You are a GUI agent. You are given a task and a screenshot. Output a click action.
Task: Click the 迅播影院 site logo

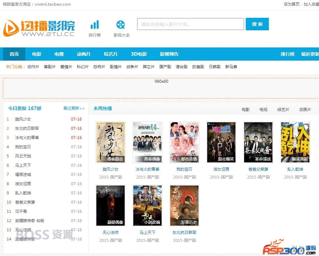[x=39, y=28]
